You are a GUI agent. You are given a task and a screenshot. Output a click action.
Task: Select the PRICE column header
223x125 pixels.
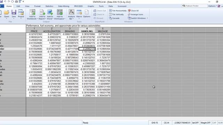point(34,30)
